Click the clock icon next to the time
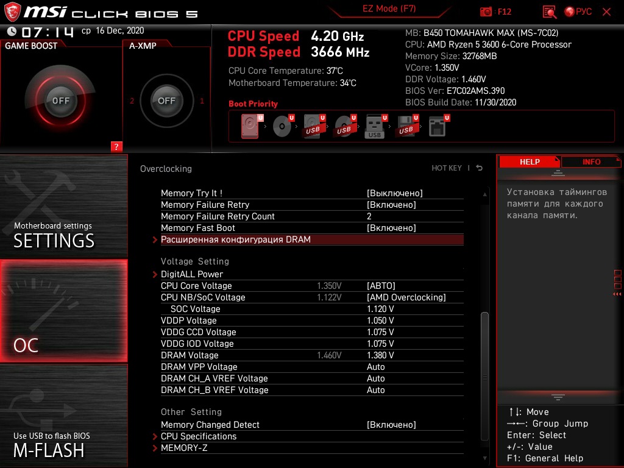Screen dimensions: 624x468 tap(12, 31)
